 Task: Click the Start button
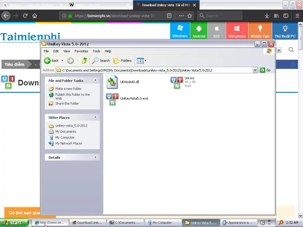[14, 223]
